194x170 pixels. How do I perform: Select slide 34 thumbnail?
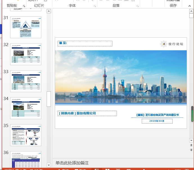(x=26, y=108)
